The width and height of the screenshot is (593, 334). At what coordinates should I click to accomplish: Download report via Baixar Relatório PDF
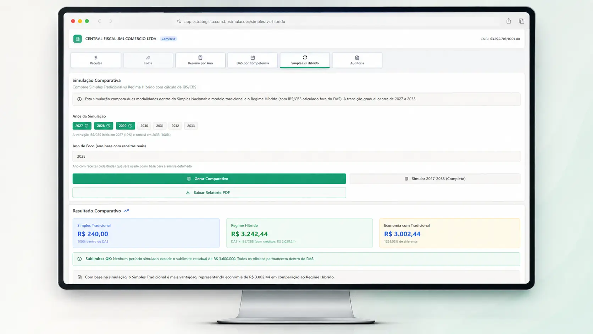pos(209,193)
